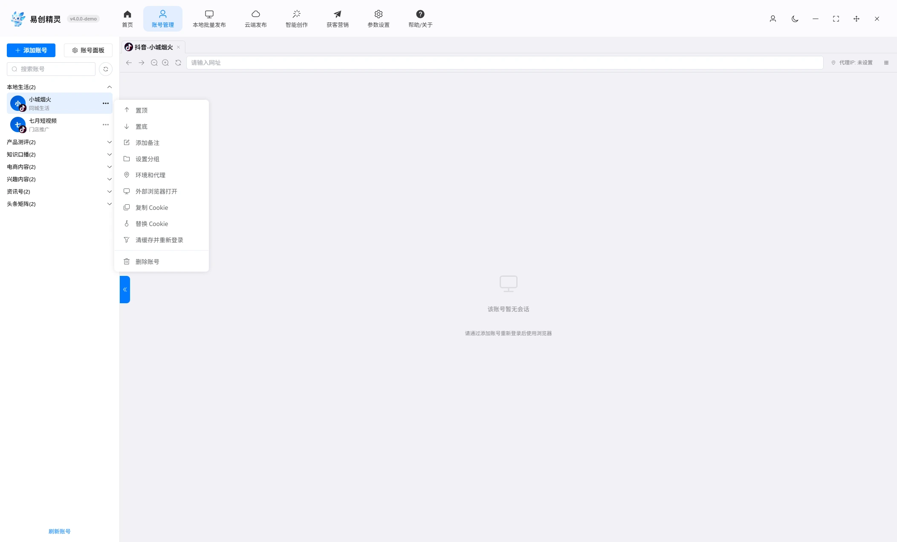Viewport: 897px width, 542px height.
Task: Expand the 电商内容(2) group
Action: point(60,167)
